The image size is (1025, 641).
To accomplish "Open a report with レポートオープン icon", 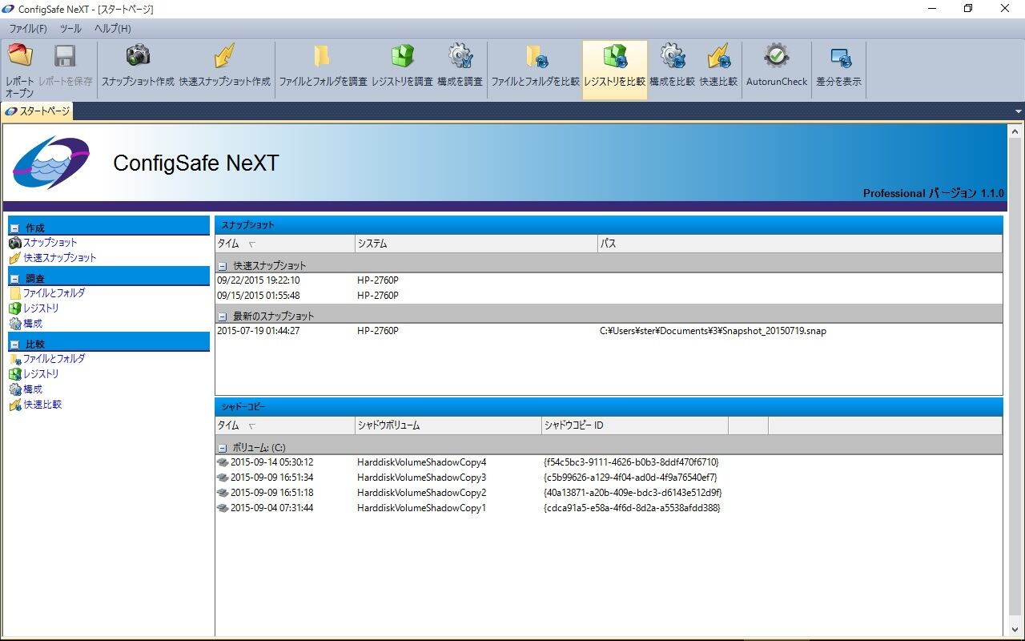I will pyautogui.click(x=20, y=70).
